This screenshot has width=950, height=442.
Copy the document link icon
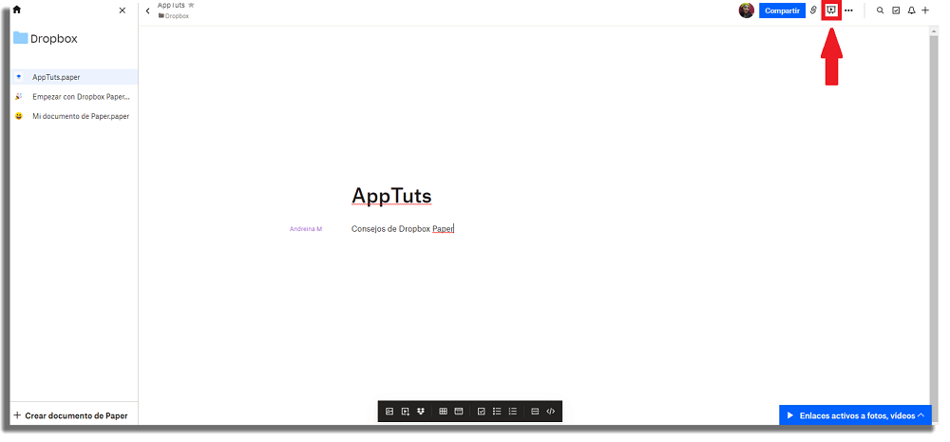(x=814, y=10)
